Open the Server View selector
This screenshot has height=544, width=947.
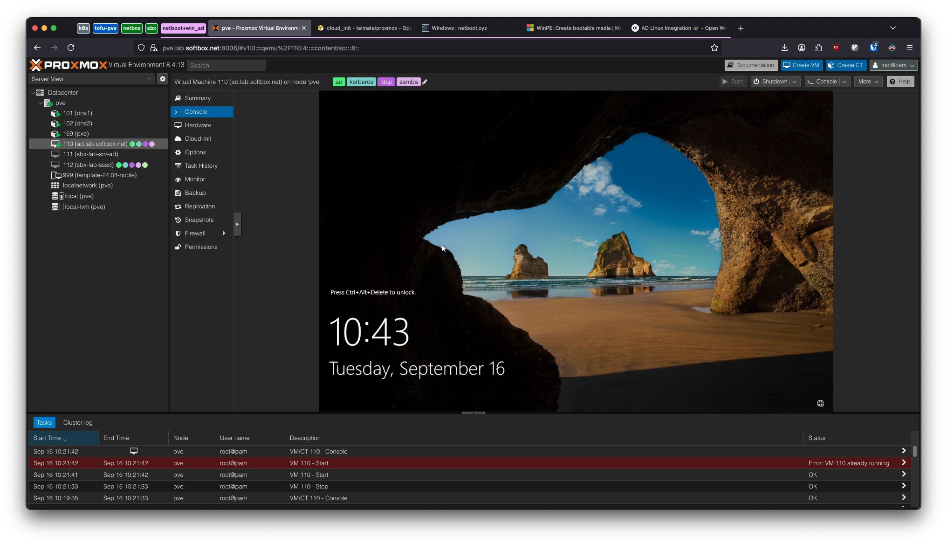point(91,79)
